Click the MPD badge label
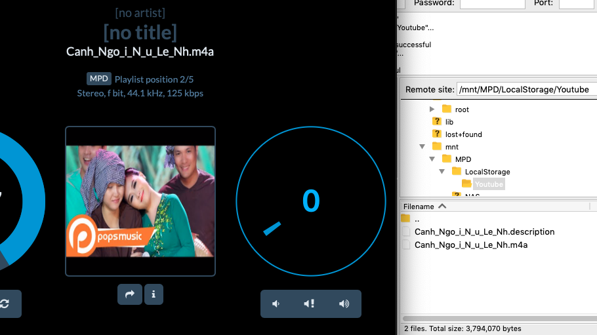Screen dimensions: 597x335 [99, 79]
